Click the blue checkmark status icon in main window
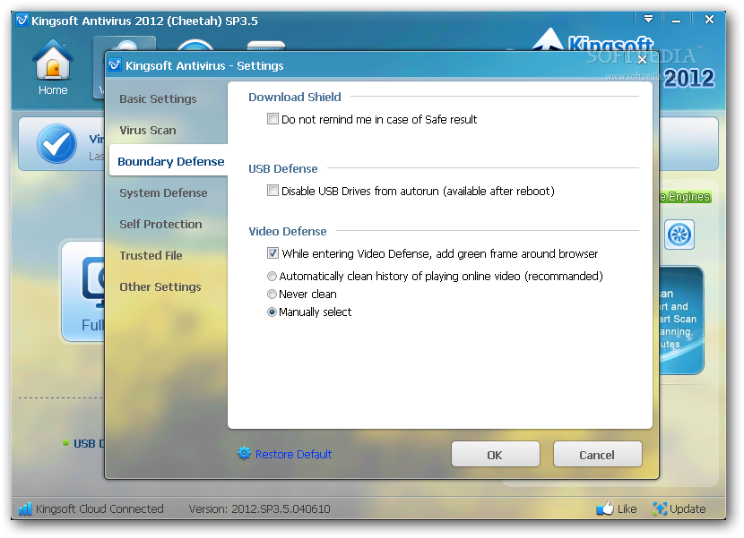This screenshot has height=538, width=744. tap(56, 143)
